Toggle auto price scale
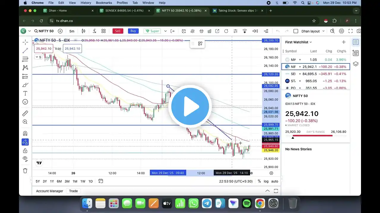This screenshot has width=380, height=213. [275, 181]
